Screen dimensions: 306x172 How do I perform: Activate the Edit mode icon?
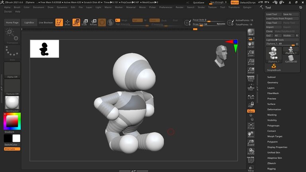(59, 22)
